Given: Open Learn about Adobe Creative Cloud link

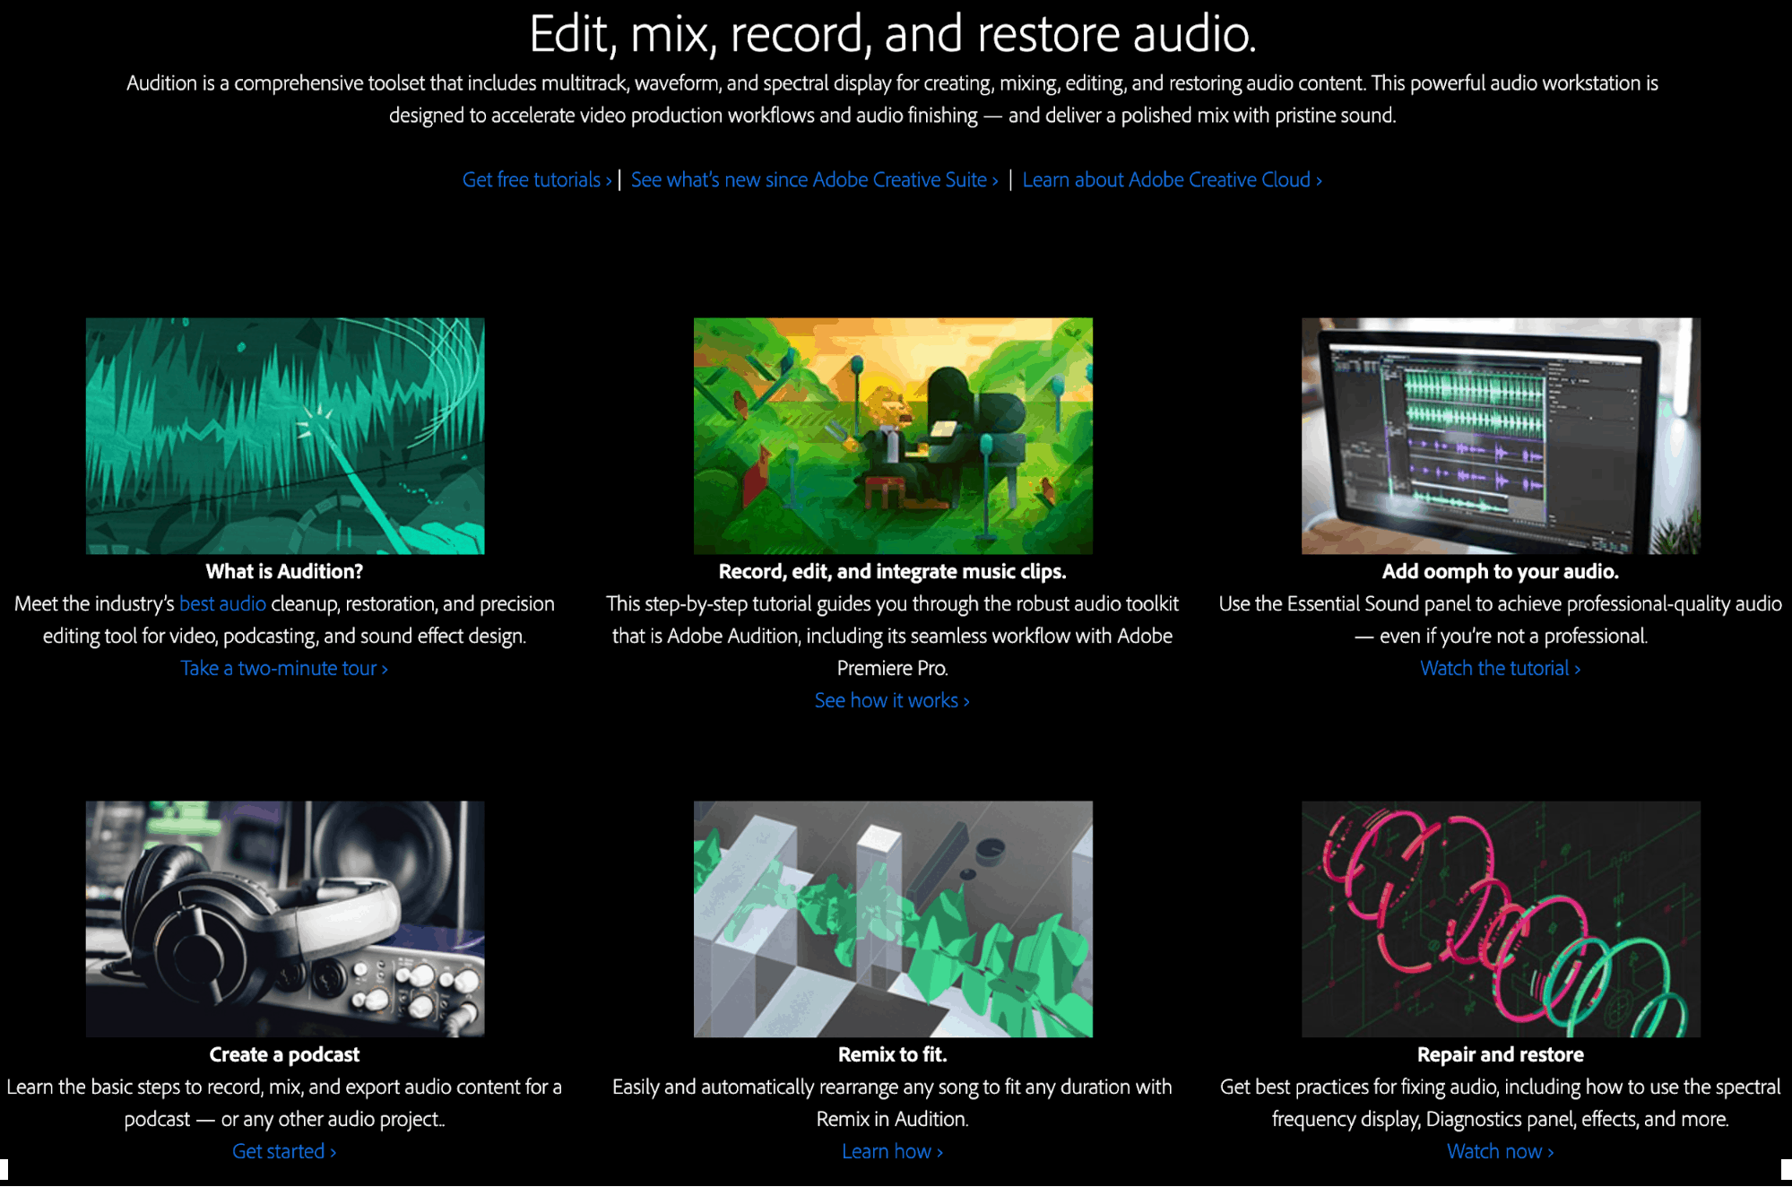Looking at the screenshot, I should point(1172,180).
